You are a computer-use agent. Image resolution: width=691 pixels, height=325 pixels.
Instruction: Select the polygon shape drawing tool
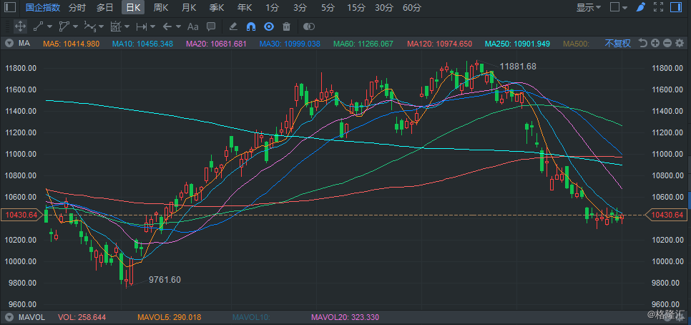pos(64,26)
